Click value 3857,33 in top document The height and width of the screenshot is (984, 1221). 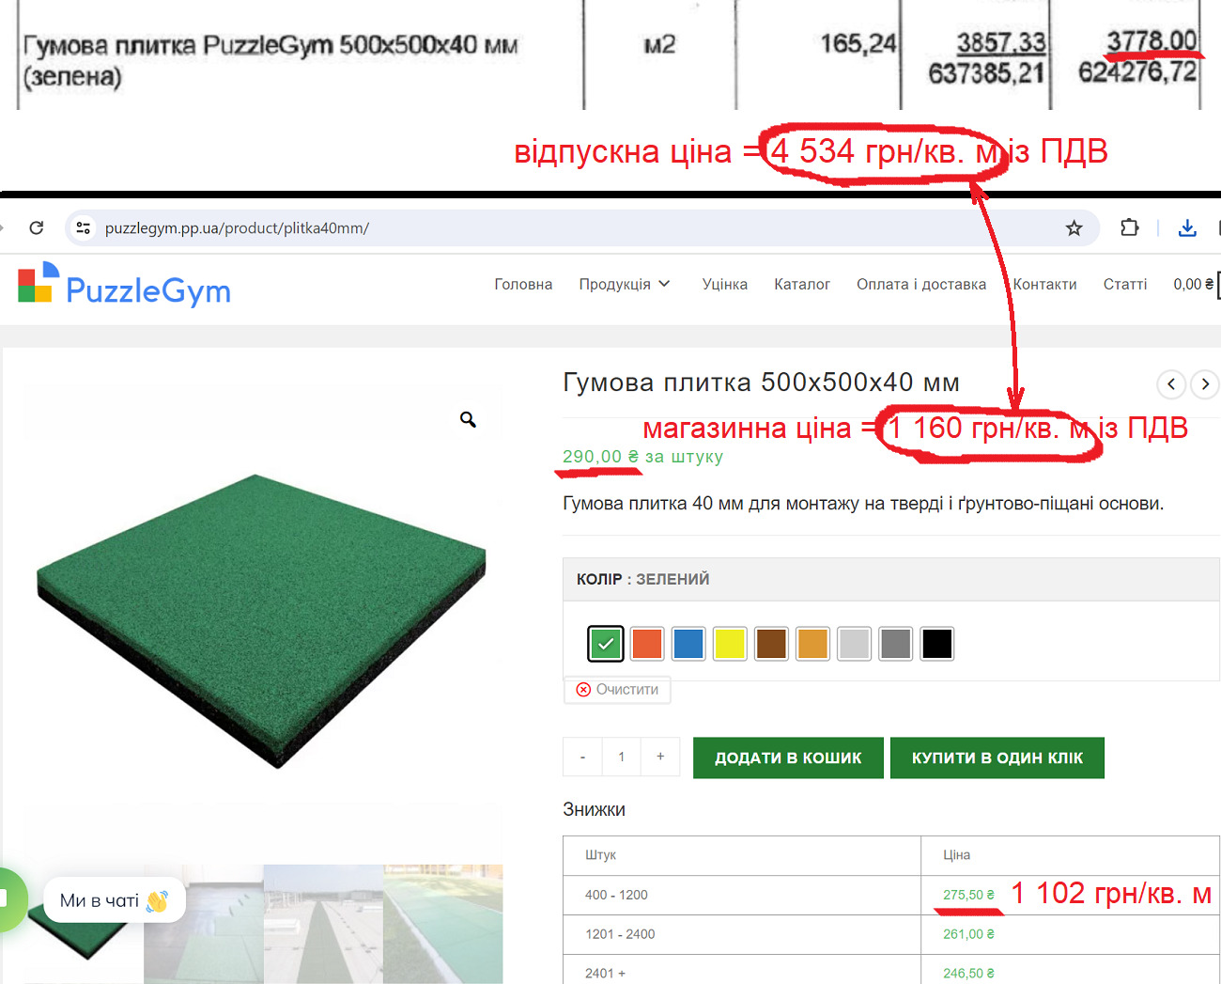point(1001,42)
